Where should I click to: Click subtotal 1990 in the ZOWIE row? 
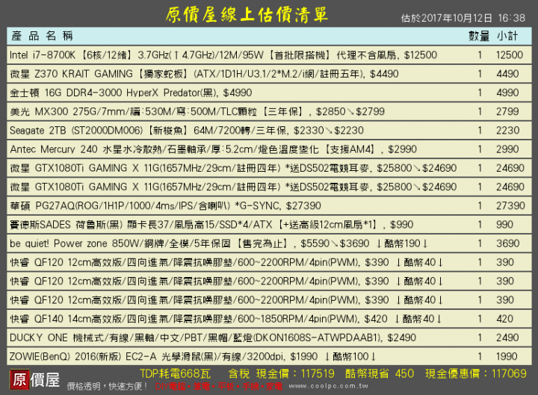click(507, 357)
